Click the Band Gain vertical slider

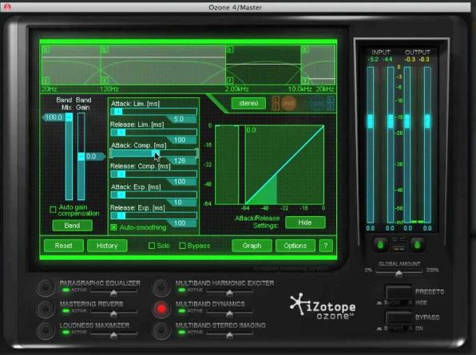point(81,156)
